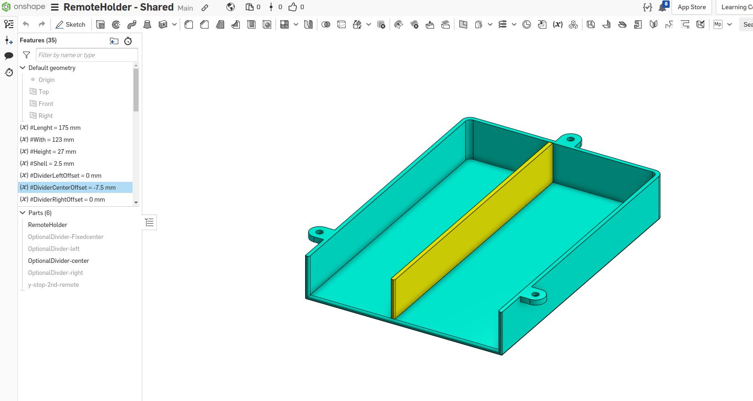
Task: Open the dropdown next to the Helix tool
Action: click(514, 24)
